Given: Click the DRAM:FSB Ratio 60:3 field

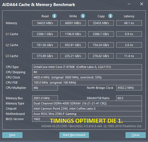Looking at the screenshot, I should [x=129, y=98].
